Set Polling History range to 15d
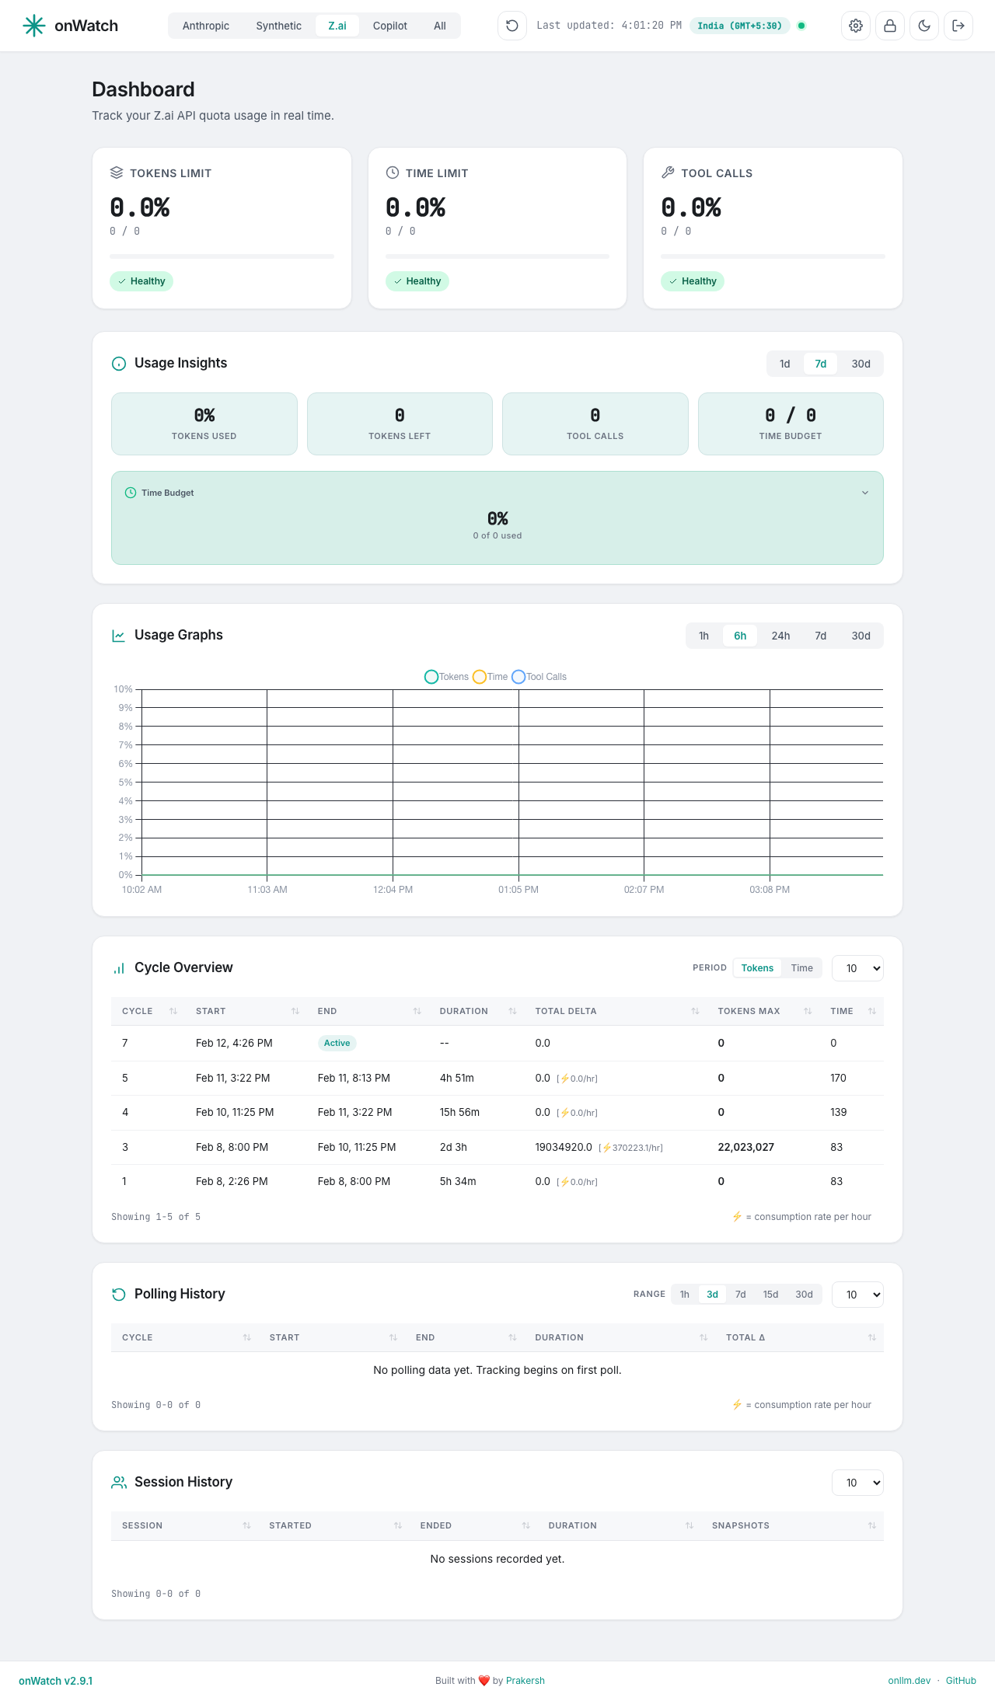Viewport: 995px width, 1701px height. pos(770,1295)
